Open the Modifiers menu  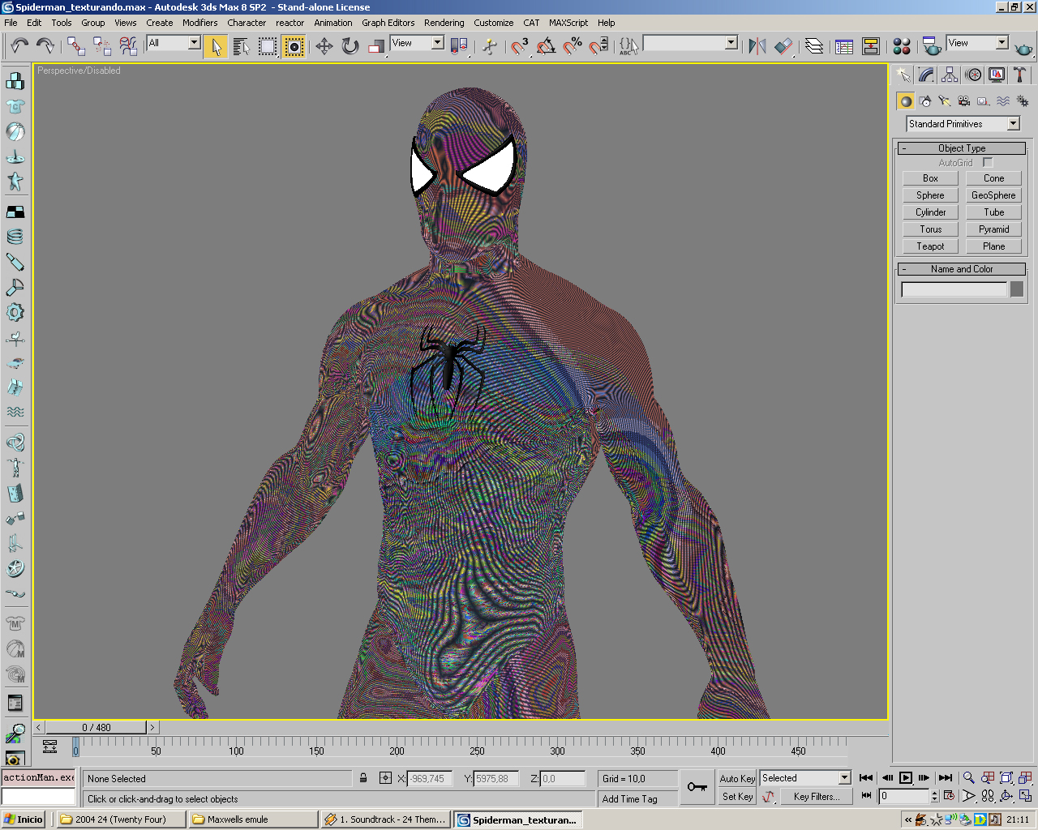pyautogui.click(x=199, y=23)
